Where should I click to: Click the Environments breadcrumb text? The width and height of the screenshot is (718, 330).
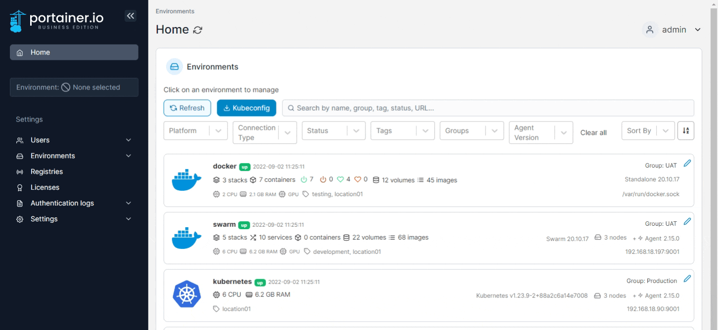pos(175,11)
